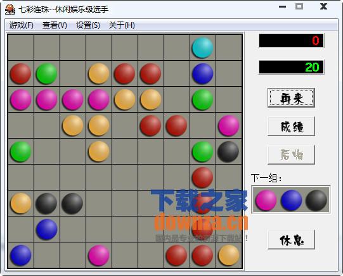343x276 pixels.
Task: Select the blue ball directly below the cyan ball
Action: pos(202,73)
